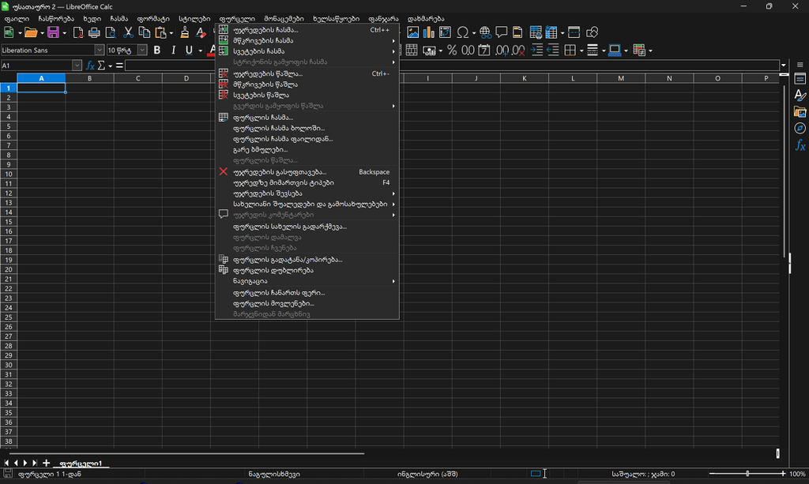Screen dimensions: 809x484
Task: Expand the formula bar arrow
Action: tap(784, 66)
